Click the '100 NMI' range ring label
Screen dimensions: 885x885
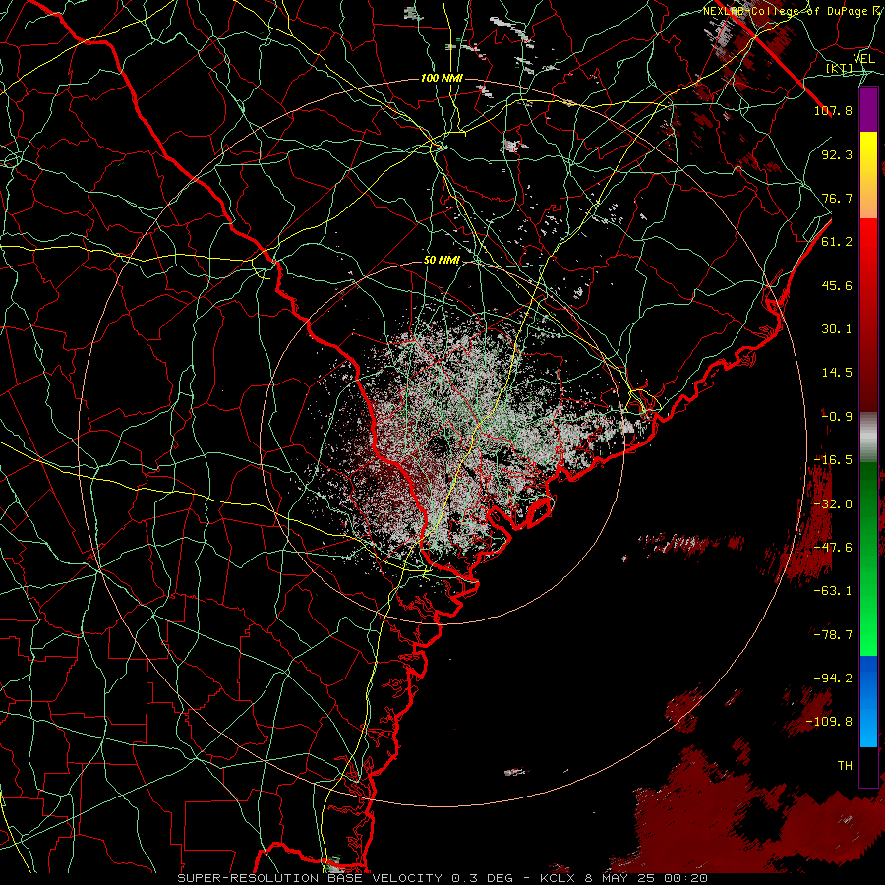[x=442, y=78]
